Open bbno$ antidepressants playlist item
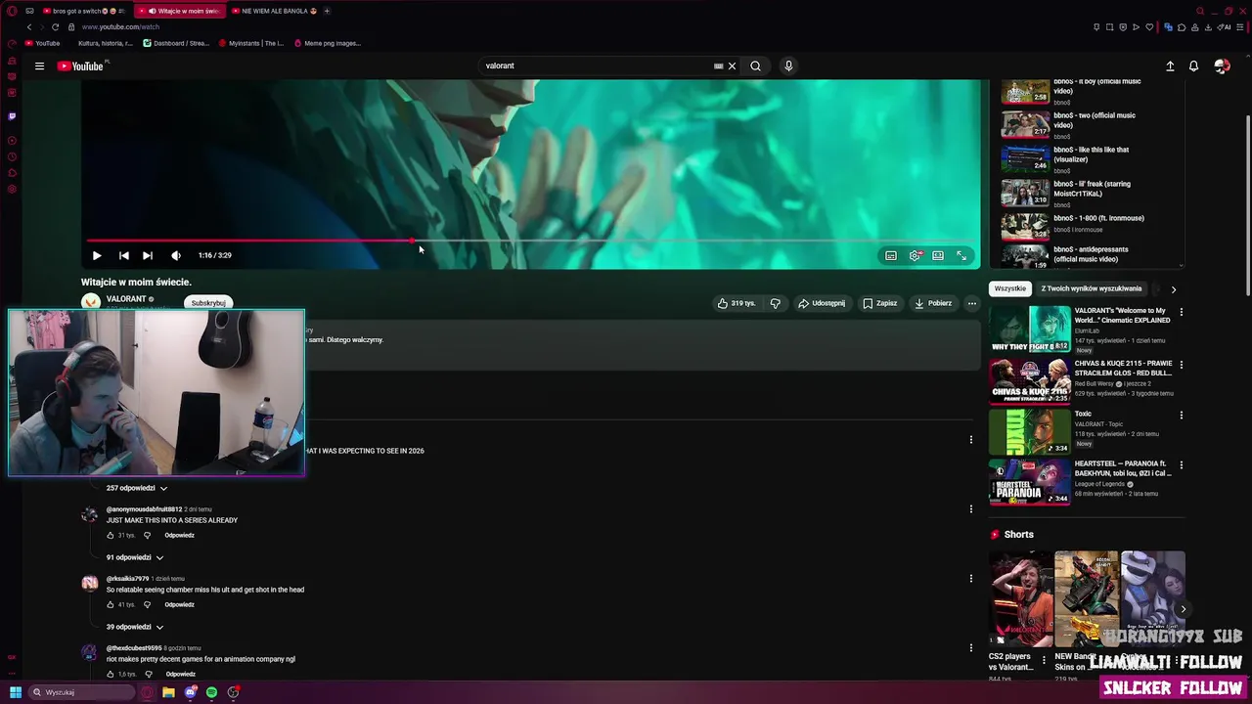Image resolution: width=1252 pixels, height=704 pixels. (x=1090, y=256)
